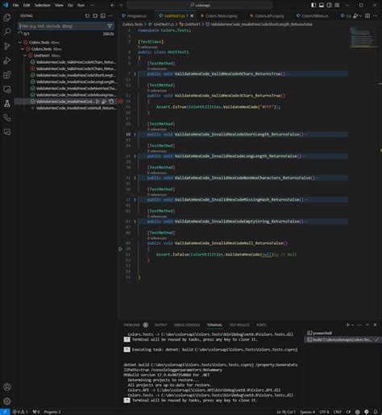Open the Source Control view
Viewport: 382px width, 415px height.
7,46
